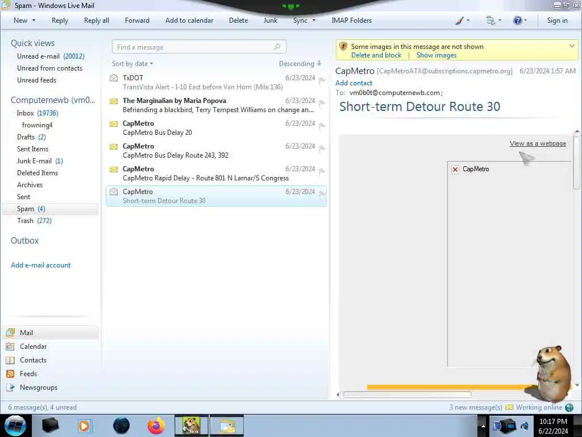The image size is (582, 437).
Task: Flag the TxDOT message
Action: [322, 80]
